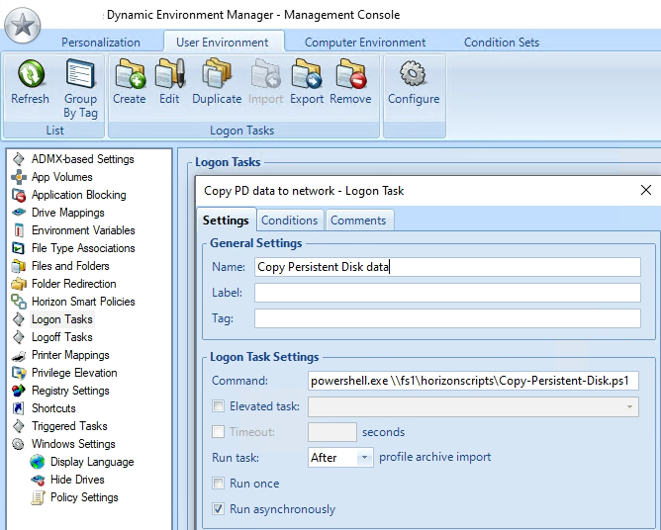Select Privilege Elevation node
Image resolution: width=661 pixels, height=530 pixels.
pos(74,373)
